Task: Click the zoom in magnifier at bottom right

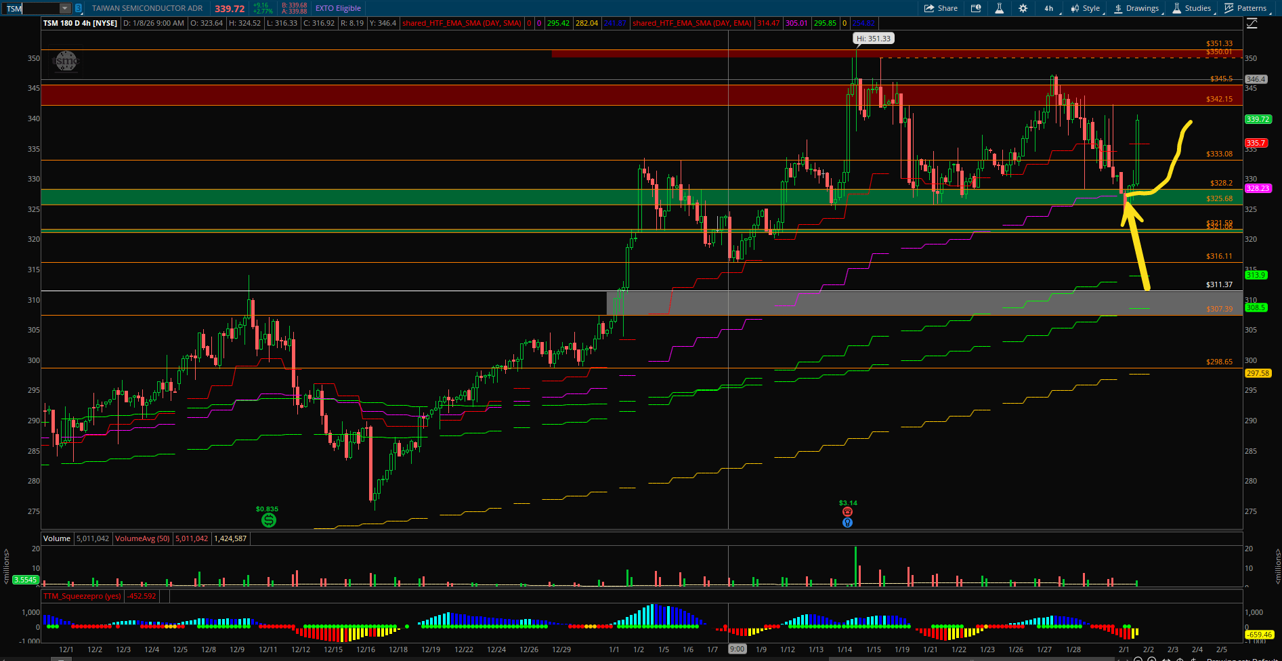Action: [1151, 659]
